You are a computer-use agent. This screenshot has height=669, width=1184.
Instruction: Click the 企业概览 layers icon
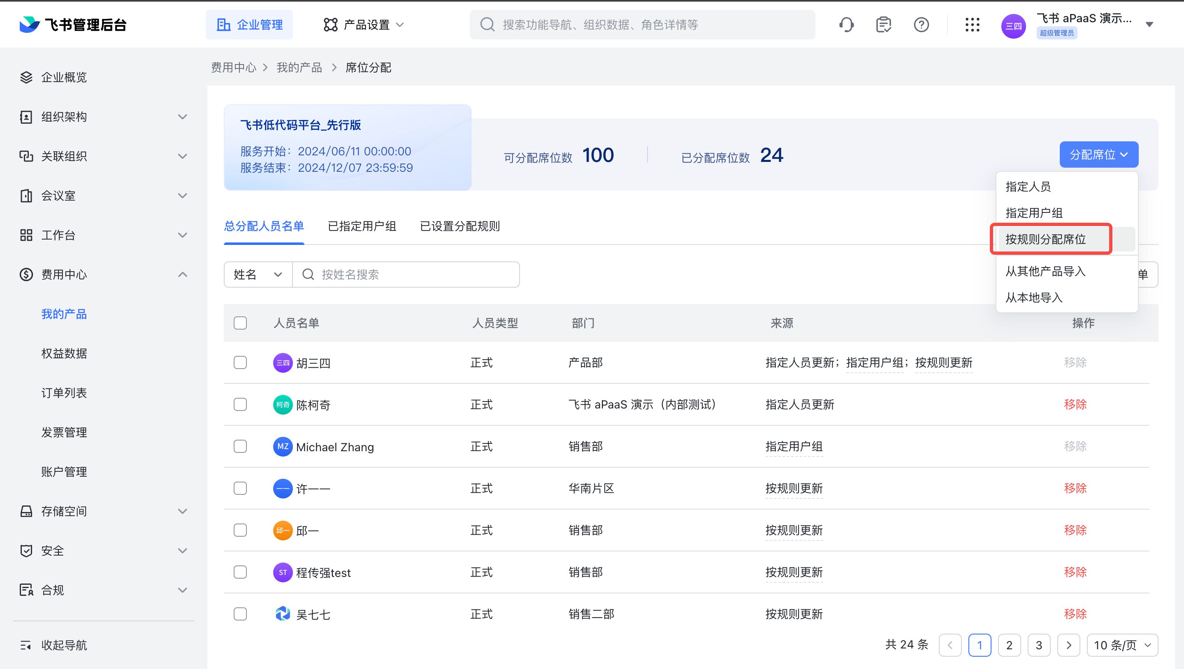click(x=26, y=77)
